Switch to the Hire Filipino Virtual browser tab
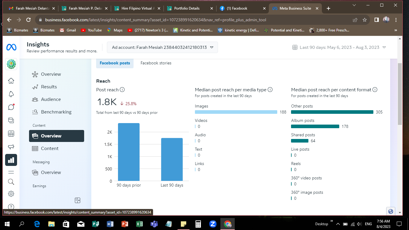The image size is (409, 230). click(x=137, y=8)
